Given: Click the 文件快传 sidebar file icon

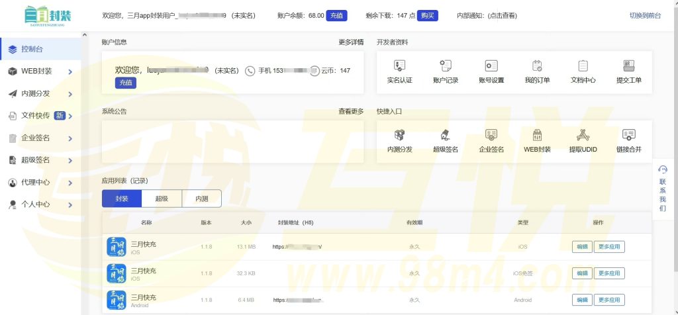Looking at the screenshot, I should [x=13, y=116].
